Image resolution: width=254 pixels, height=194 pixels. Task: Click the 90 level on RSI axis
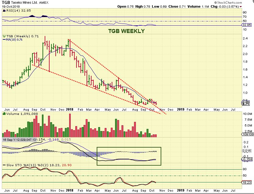pos(245,13)
